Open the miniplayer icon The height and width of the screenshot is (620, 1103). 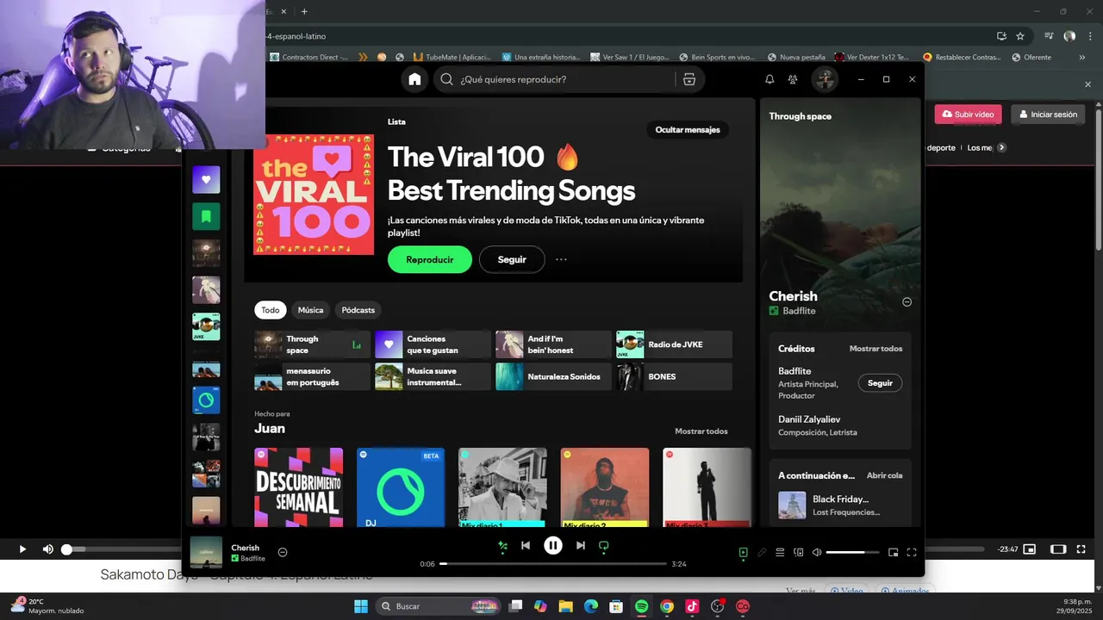pyautogui.click(x=893, y=552)
